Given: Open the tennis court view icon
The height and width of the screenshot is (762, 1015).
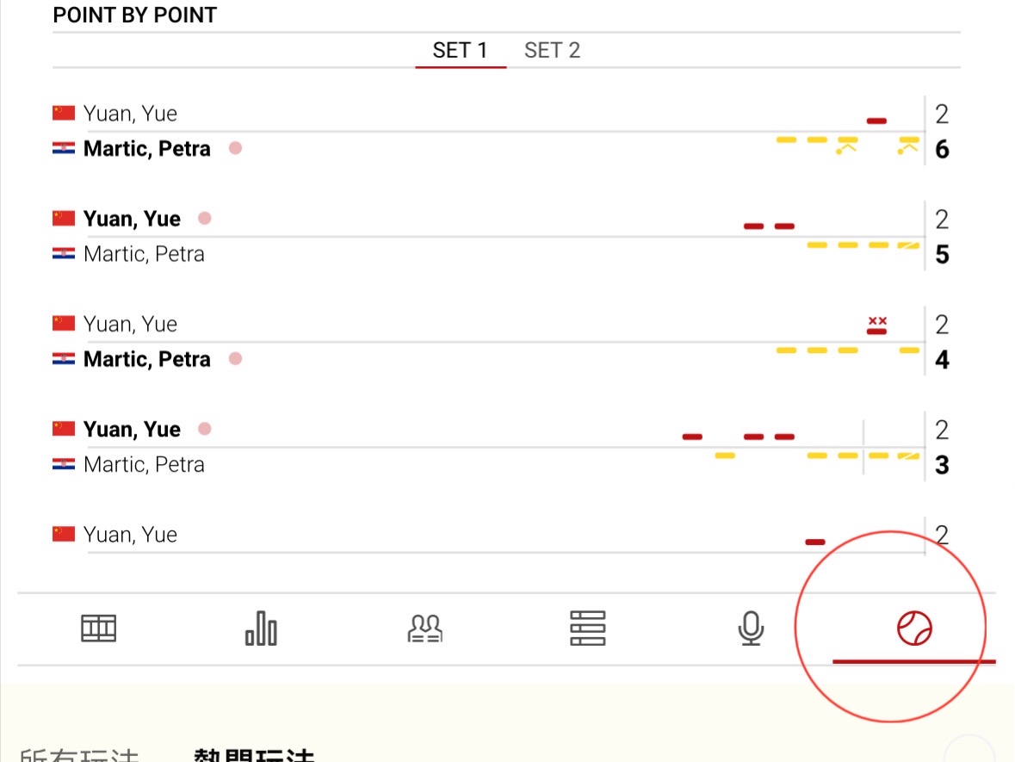Looking at the screenshot, I should point(98,629).
